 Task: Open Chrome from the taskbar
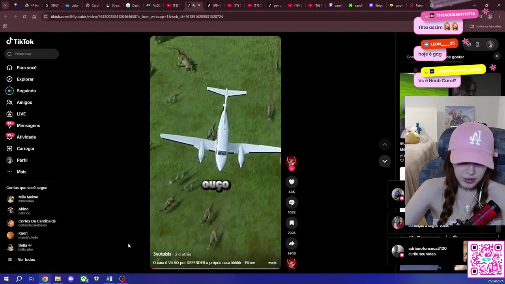45,279
